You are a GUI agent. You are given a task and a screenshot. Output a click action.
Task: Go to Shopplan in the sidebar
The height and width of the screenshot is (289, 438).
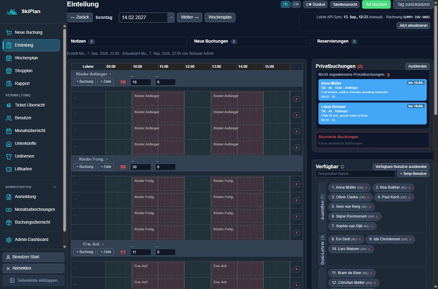pyautogui.click(x=31, y=71)
